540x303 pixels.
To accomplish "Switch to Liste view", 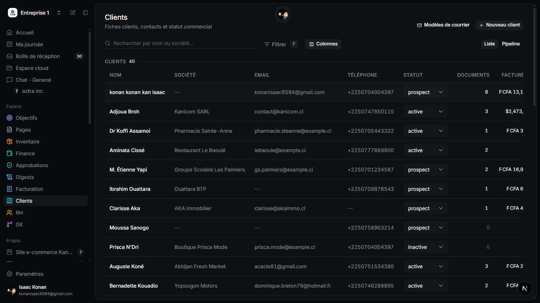I will point(489,44).
